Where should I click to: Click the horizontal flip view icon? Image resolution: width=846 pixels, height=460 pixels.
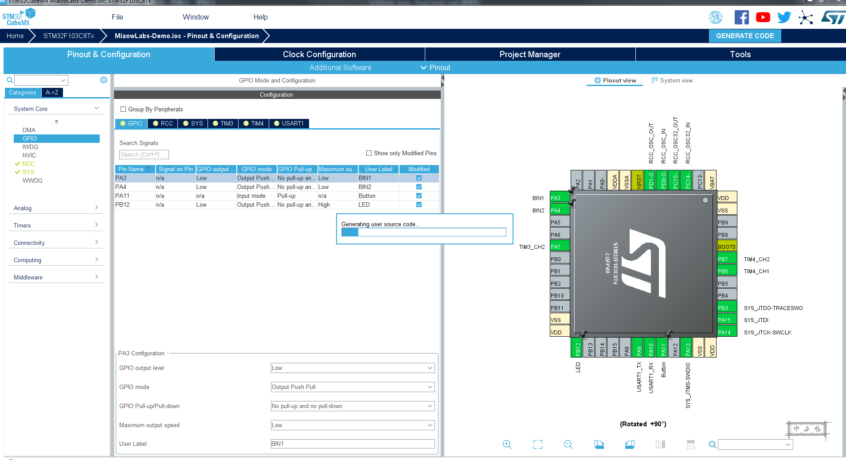[x=660, y=444]
